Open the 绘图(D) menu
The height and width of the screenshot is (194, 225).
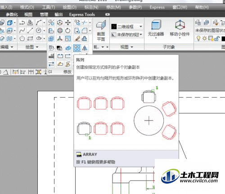pos(70,7)
